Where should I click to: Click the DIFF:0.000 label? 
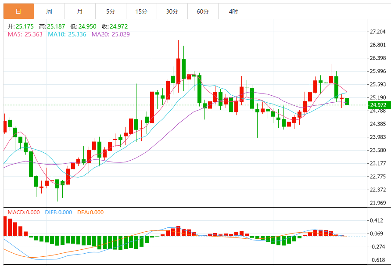59,212
